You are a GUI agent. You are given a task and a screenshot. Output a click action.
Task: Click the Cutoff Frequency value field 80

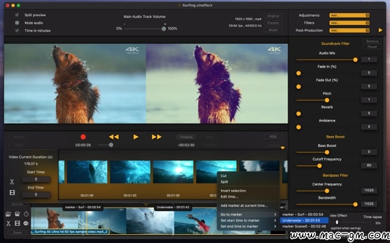[369, 165]
